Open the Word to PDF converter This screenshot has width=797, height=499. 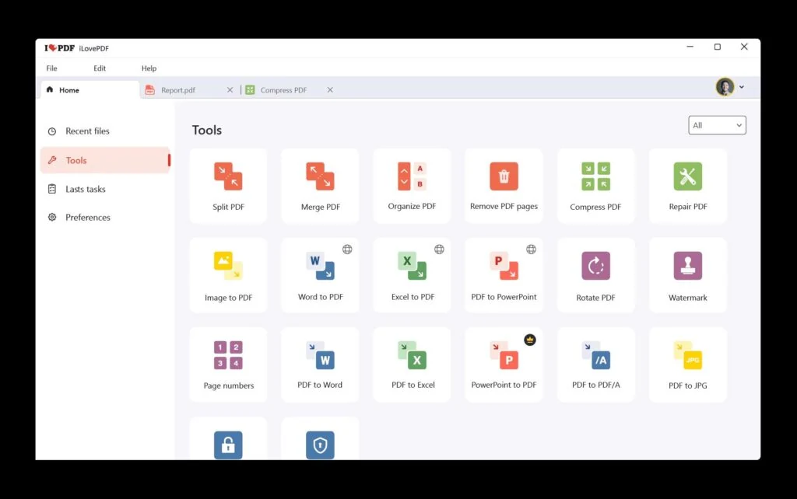click(x=320, y=275)
